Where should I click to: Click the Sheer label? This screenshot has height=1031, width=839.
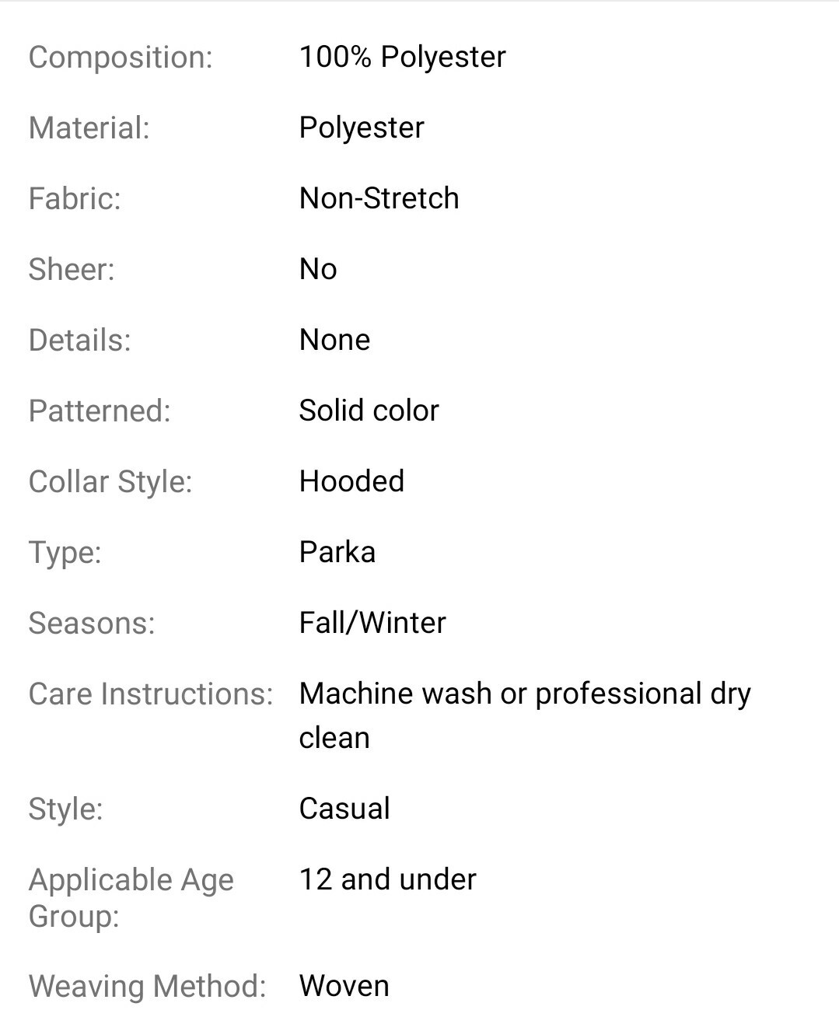(72, 269)
